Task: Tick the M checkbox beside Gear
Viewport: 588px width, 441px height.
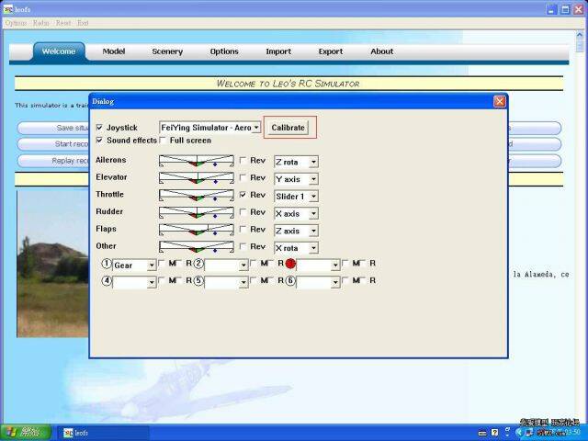Action: [x=162, y=264]
